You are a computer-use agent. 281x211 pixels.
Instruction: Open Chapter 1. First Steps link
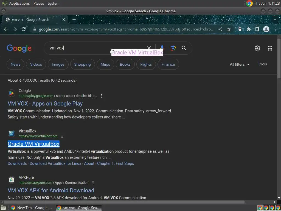(116, 163)
